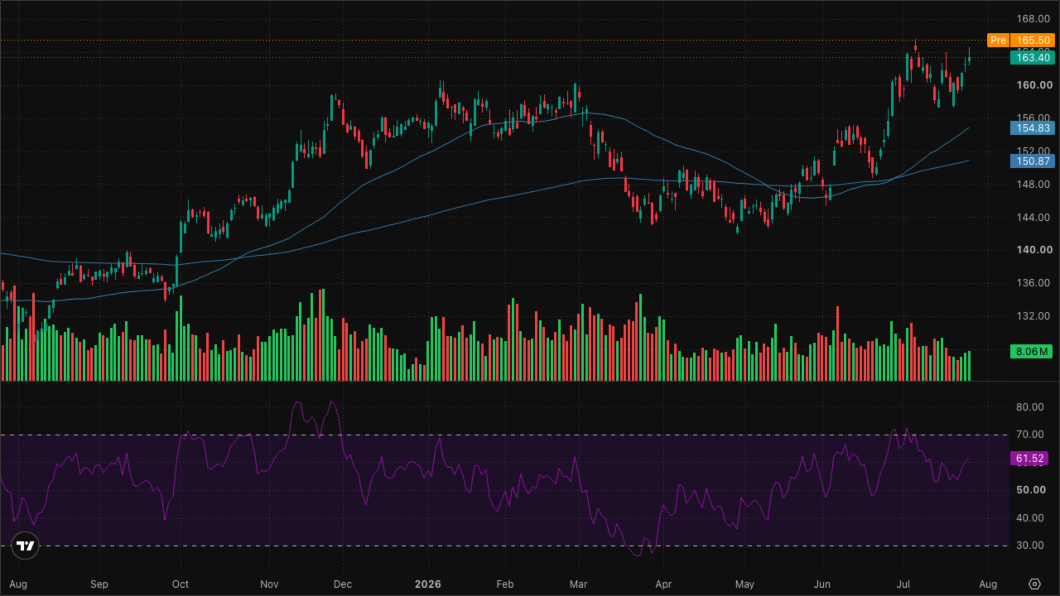Click the RSI 50.00 scale label
Viewport: 1060px width, 596px height.
click(x=1031, y=490)
